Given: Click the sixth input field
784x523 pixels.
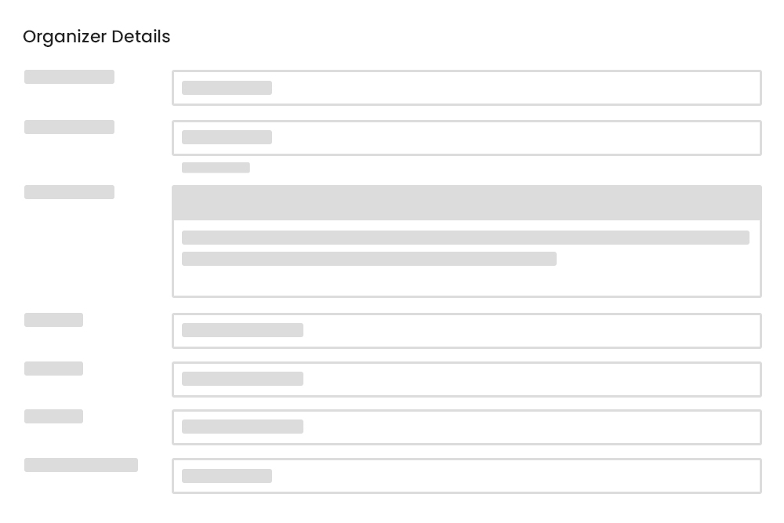Looking at the screenshot, I should [x=466, y=427].
